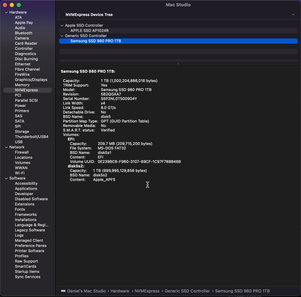The width and height of the screenshot is (301, 297).
Task: Select Fonts in sidebar
Action: [20, 210]
